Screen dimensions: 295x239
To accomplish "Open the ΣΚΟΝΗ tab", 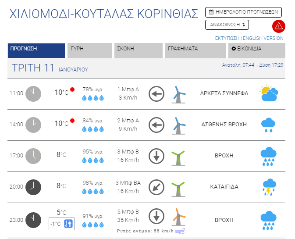I will click(x=138, y=50).
